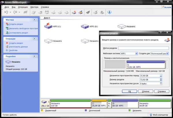This screenshot has height=118, width=173.
Task: Click the Справка button in dialog
Action: pos(162,91)
